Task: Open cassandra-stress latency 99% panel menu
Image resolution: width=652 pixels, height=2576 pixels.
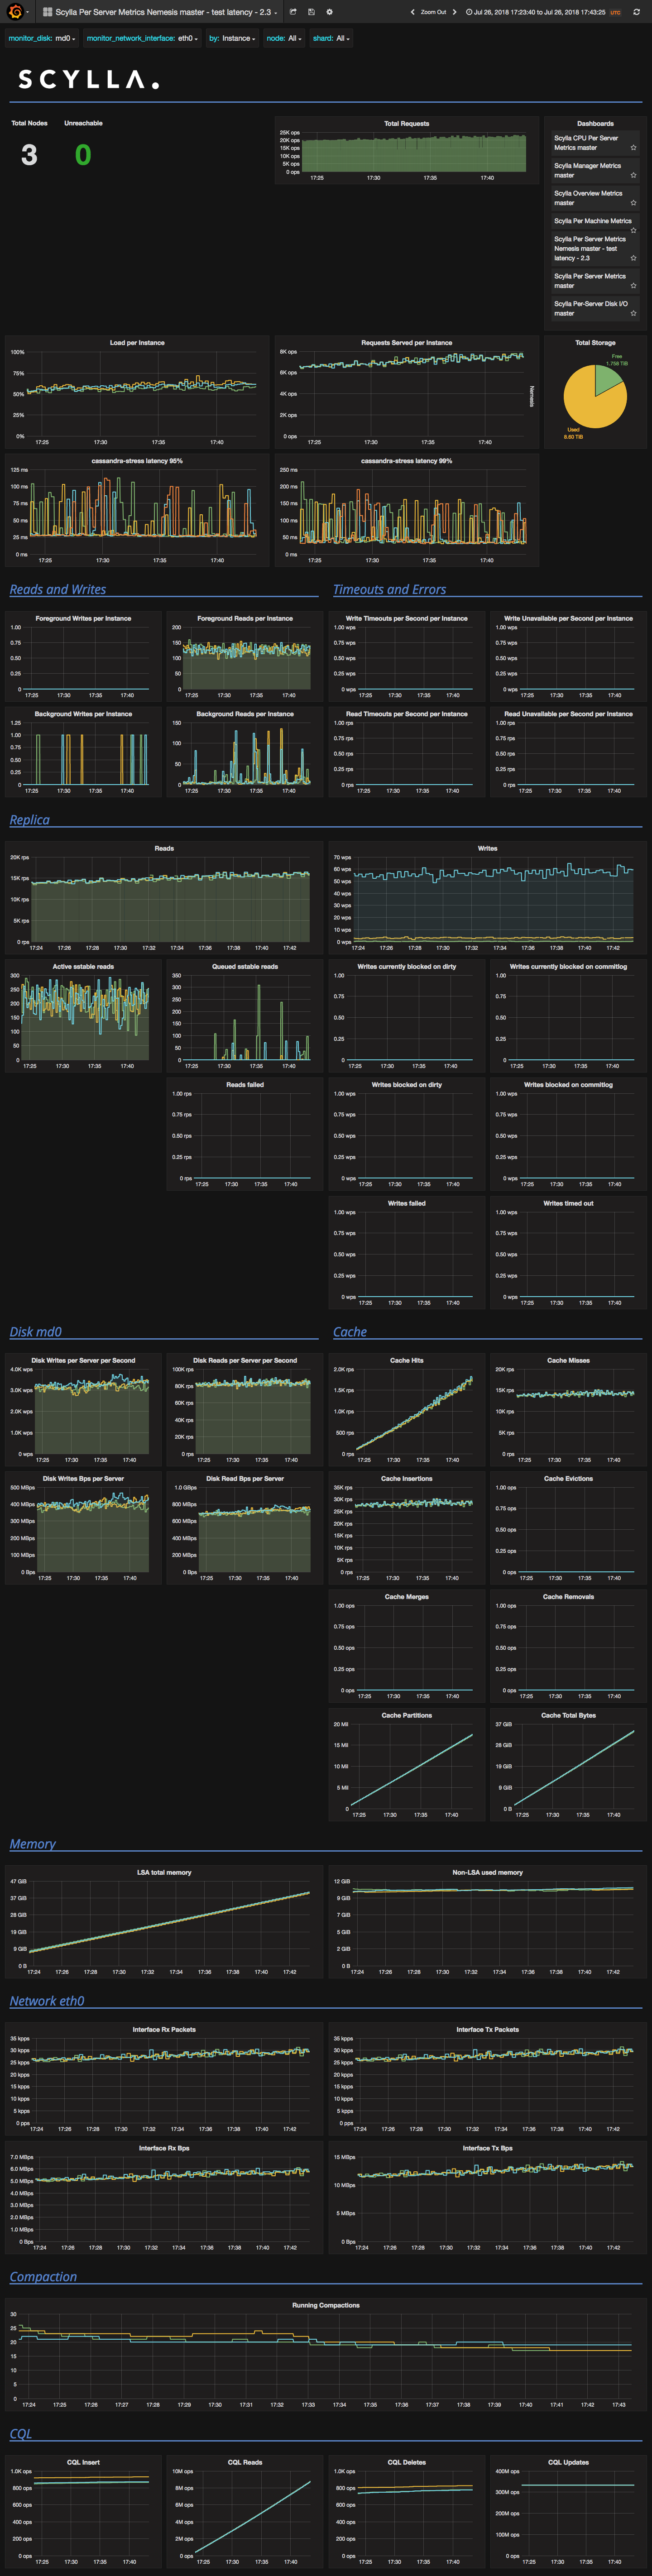Action: click(x=406, y=461)
